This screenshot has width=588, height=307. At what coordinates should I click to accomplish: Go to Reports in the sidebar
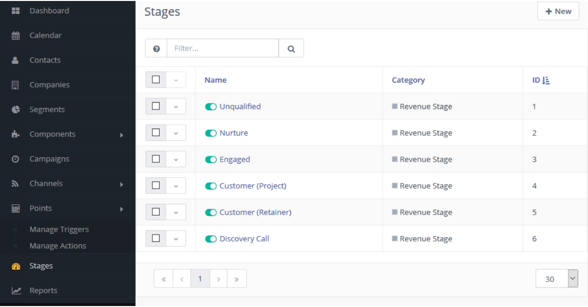pyautogui.click(x=43, y=290)
